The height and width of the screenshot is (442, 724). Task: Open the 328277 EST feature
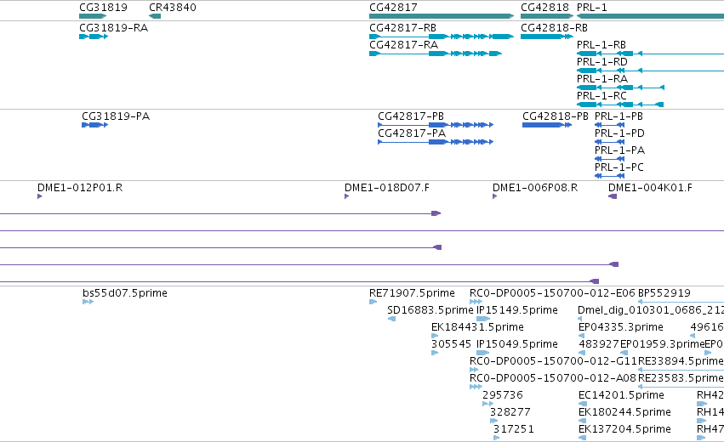click(x=494, y=421)
